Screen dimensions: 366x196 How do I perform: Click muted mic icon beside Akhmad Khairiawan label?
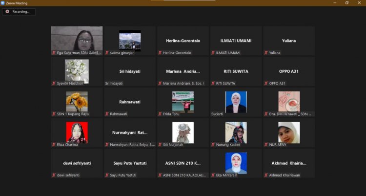click(x=266, y=175)
